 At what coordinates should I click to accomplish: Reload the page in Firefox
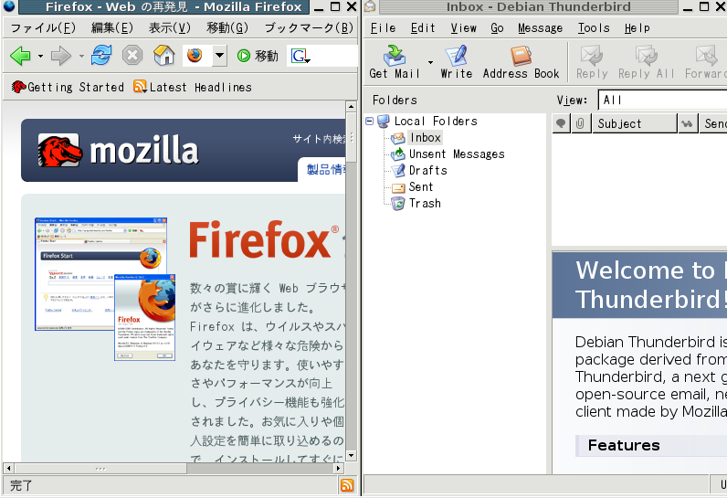101,56
